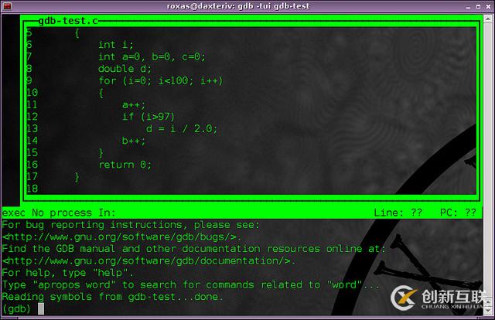Click source line 'double d;'
The height and width of the screenshot is (320, 495).
point(125,69)
